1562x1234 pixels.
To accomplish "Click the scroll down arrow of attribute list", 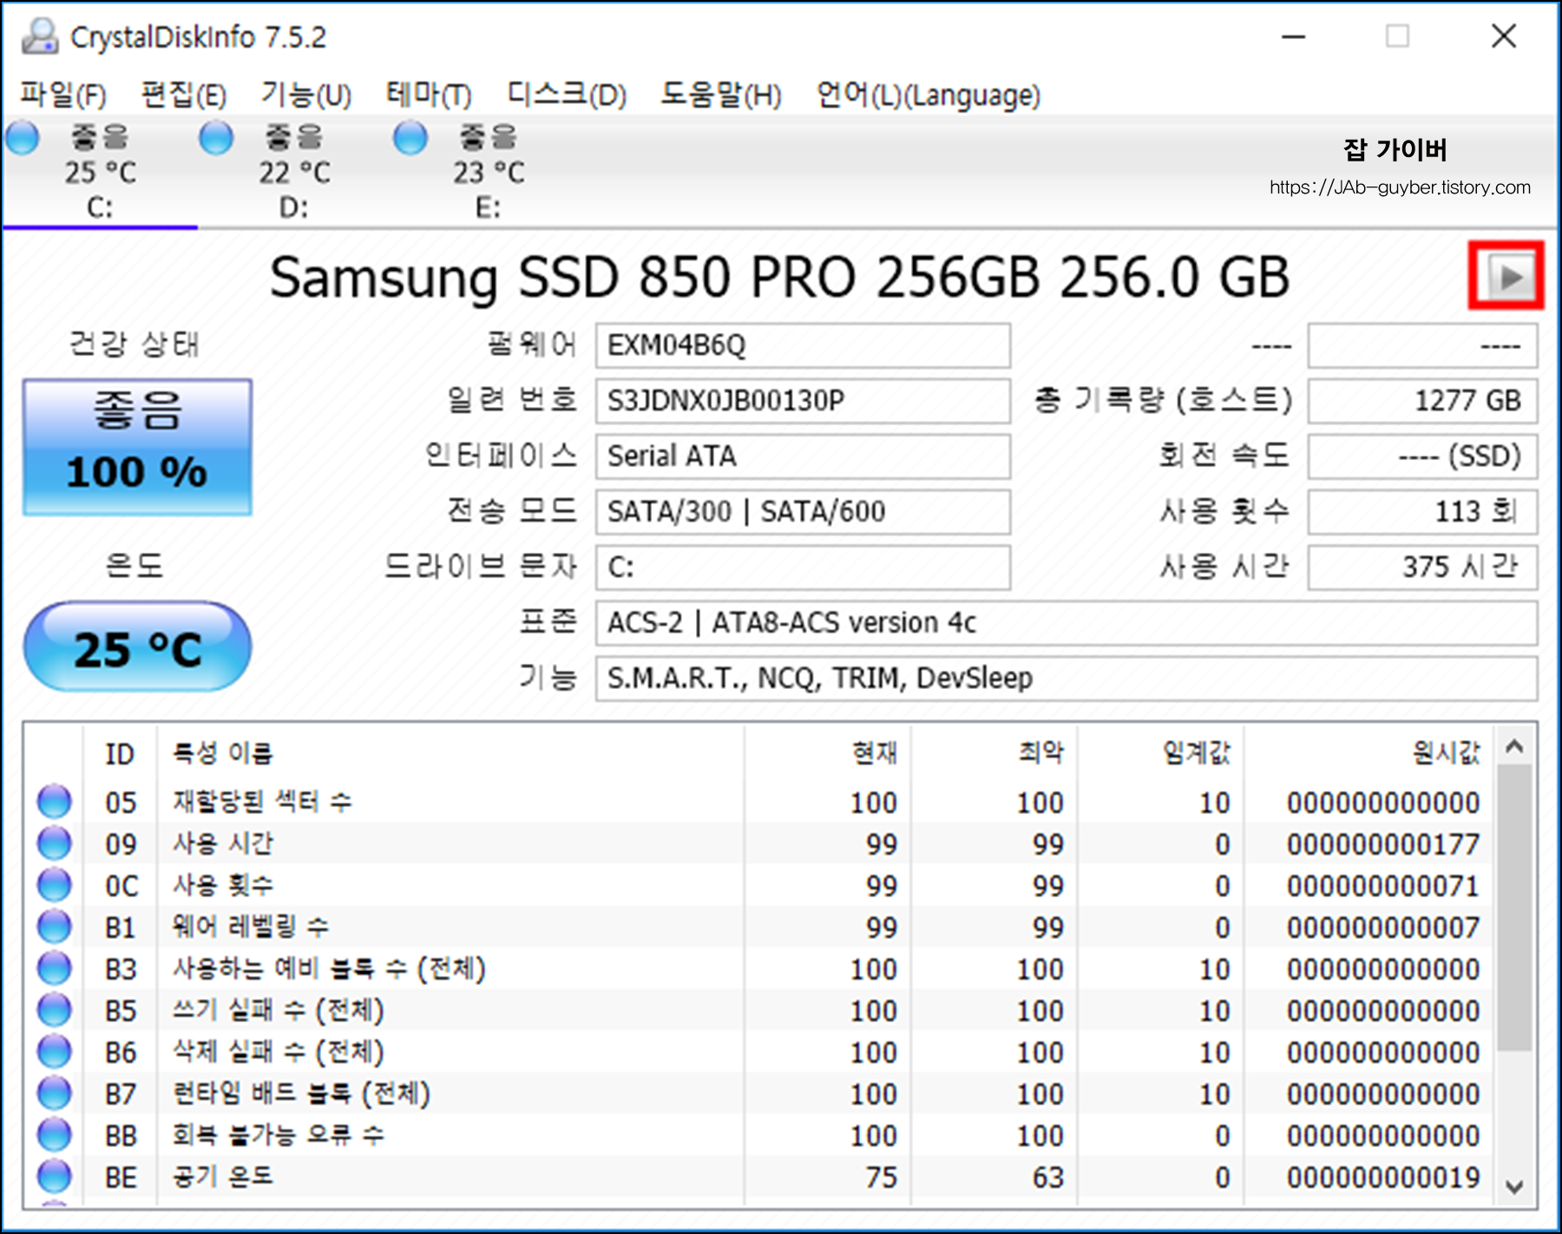I will coord(1514,1186).
